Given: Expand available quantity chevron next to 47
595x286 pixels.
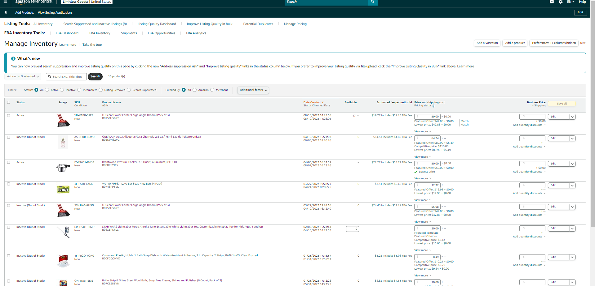Looking at the screenshot, I should pos(358,116).
